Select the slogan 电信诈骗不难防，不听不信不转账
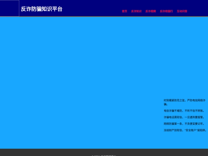Image resolution: width=208 pixels, height=156 pixels. (184, 111)
